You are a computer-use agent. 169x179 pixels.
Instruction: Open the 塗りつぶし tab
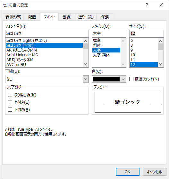86,17
